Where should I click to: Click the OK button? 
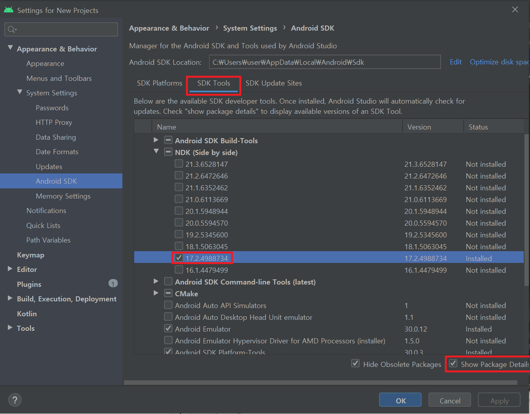pos(401,400)
